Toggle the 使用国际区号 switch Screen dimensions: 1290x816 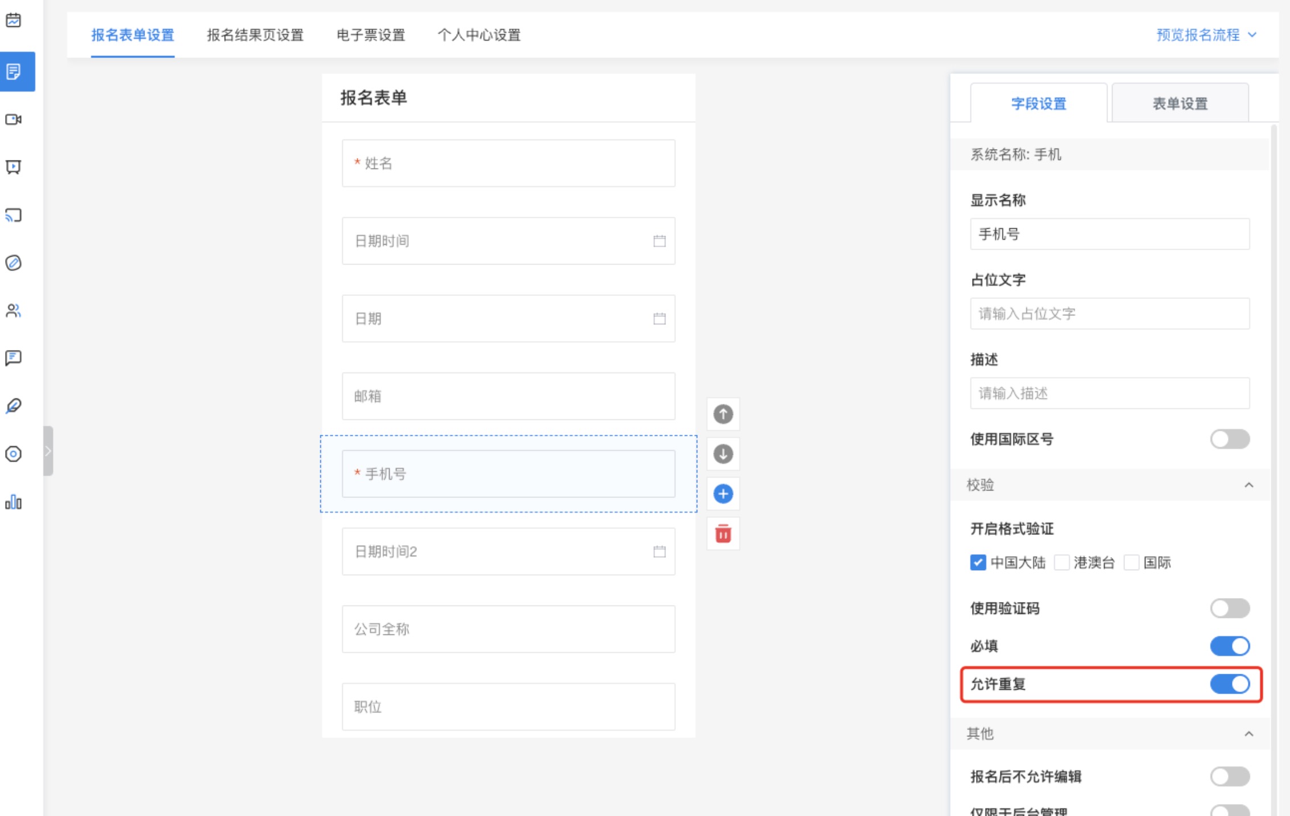(x=1229, y=439)
